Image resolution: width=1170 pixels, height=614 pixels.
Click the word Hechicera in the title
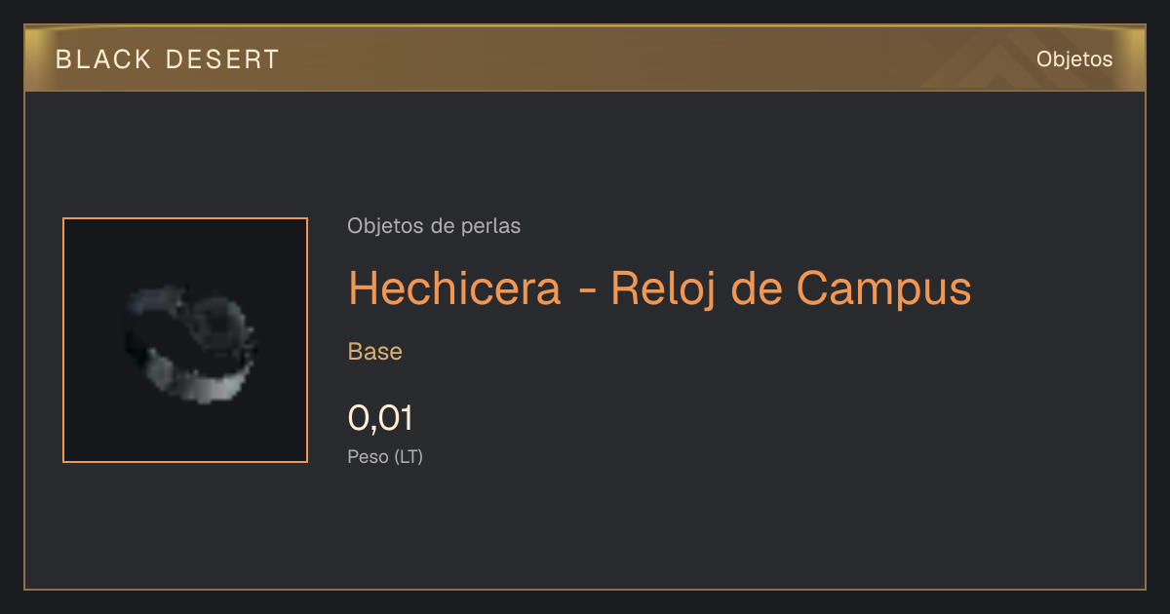(x=454, y=288)
